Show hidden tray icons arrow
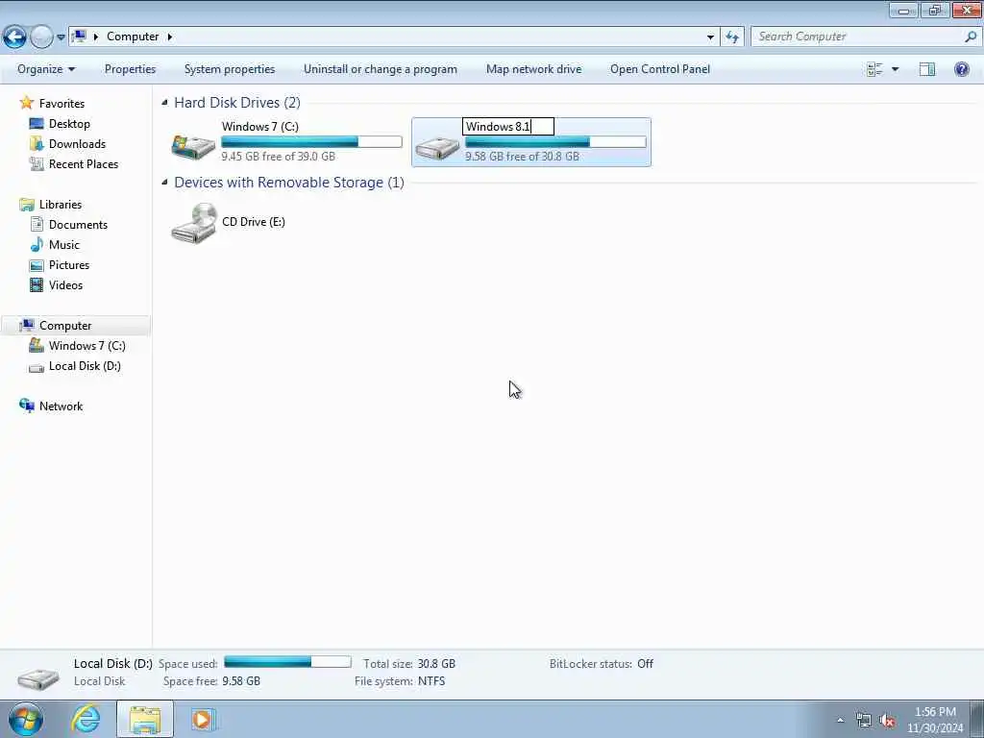Image resolution: width=984 pixels, height=738 pixels. pos(840,720)
